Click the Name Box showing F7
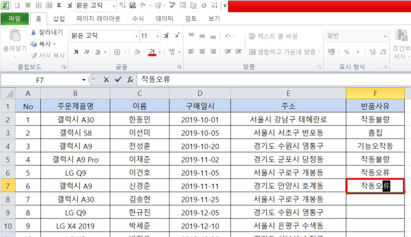 tap(40, 80)
